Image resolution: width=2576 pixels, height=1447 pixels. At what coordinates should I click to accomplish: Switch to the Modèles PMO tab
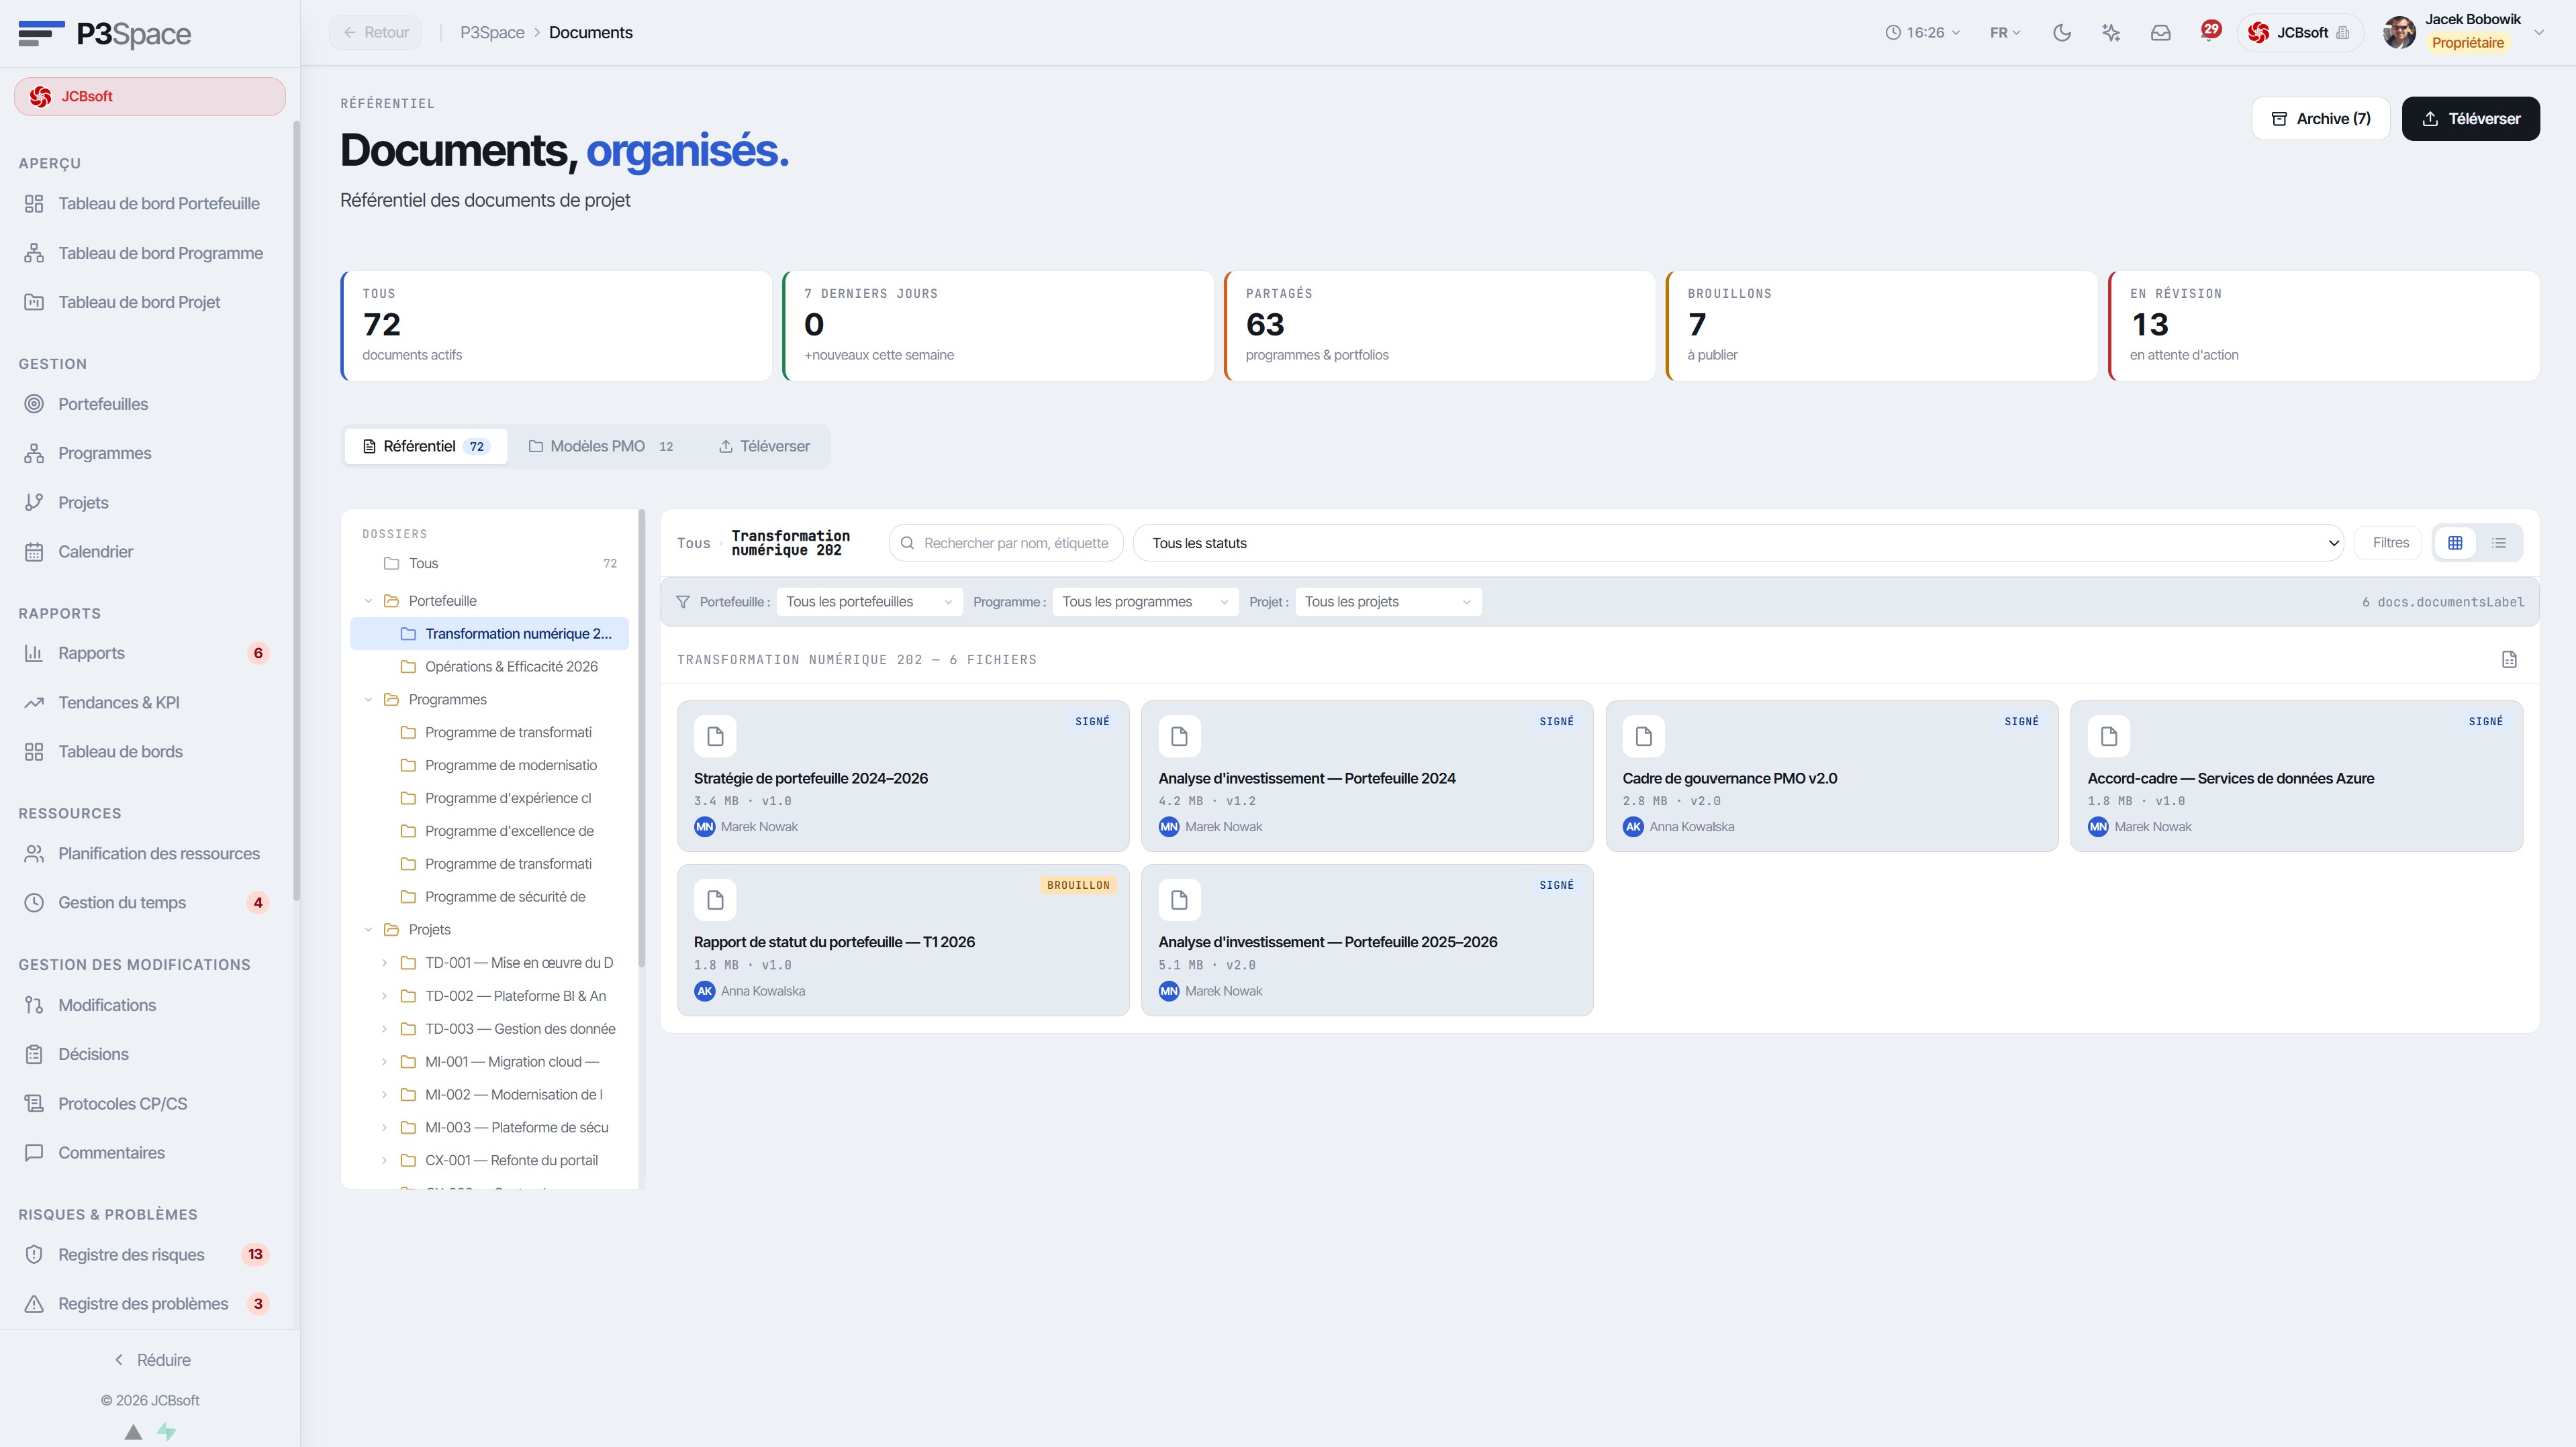[600, 447]
